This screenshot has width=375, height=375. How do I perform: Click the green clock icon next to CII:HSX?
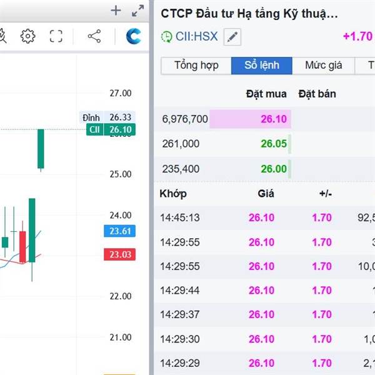click(166, 37)
